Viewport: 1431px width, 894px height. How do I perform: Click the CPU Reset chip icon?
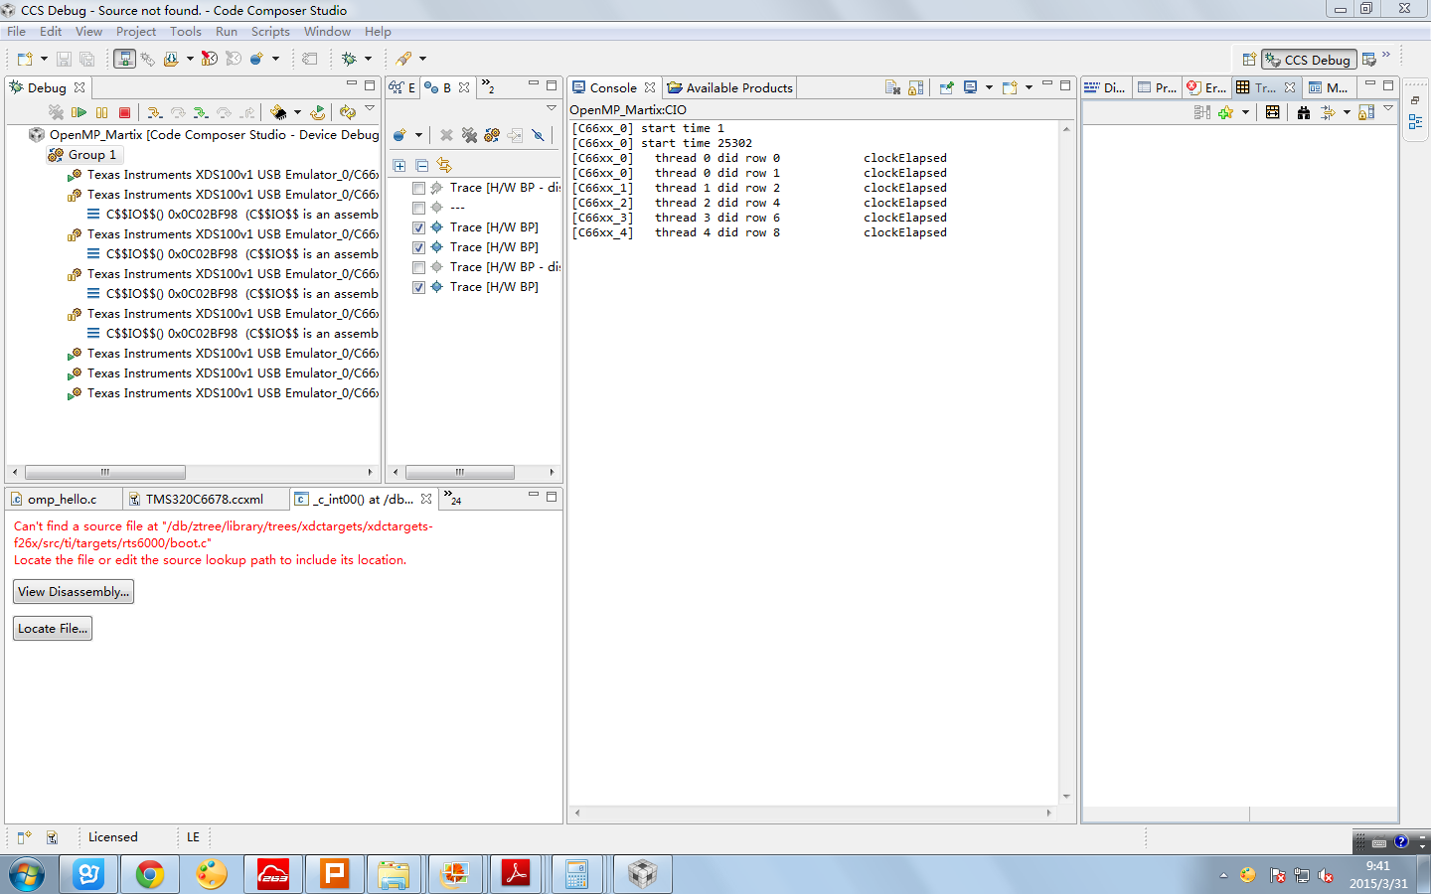[x=278, y=112]
